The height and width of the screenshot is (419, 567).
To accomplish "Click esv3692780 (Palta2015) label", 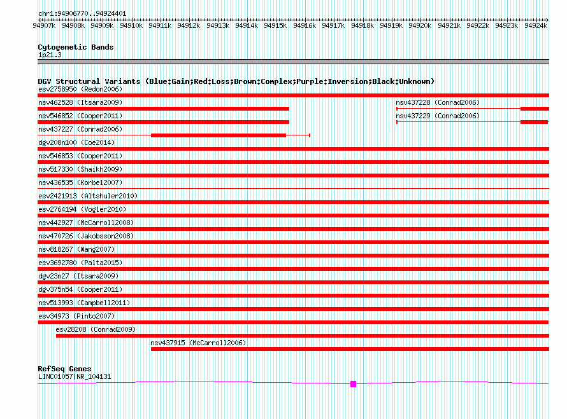I will 80,263.
